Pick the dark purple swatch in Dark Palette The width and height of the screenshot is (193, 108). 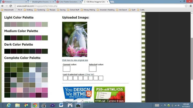tap(38, 51)
